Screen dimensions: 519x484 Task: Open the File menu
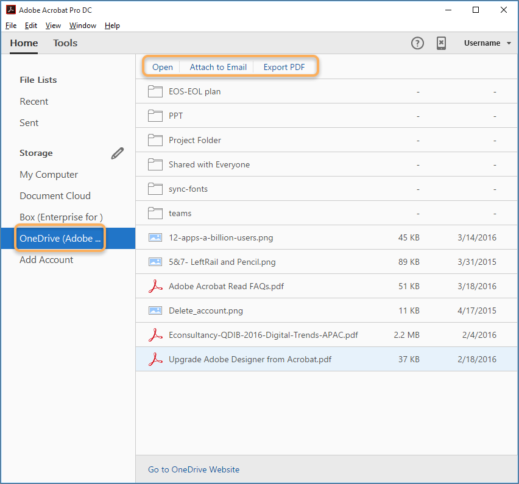pos(11,26)
